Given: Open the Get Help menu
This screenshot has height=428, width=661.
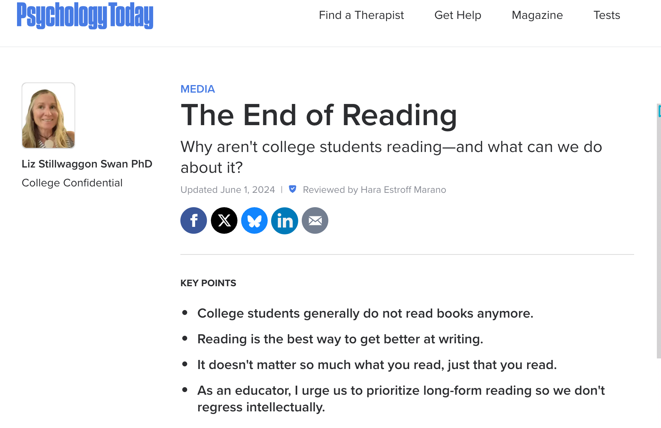Looking at the screenshot, I should pyautogui.click(x=458, y=15).
